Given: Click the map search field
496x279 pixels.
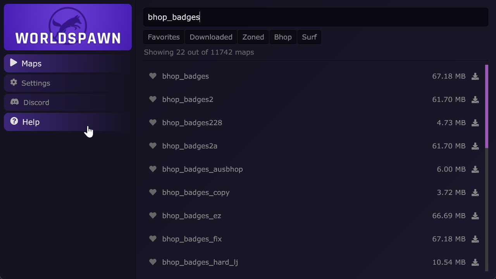Looking at the screenshot, I should click(x=315, y=17).
